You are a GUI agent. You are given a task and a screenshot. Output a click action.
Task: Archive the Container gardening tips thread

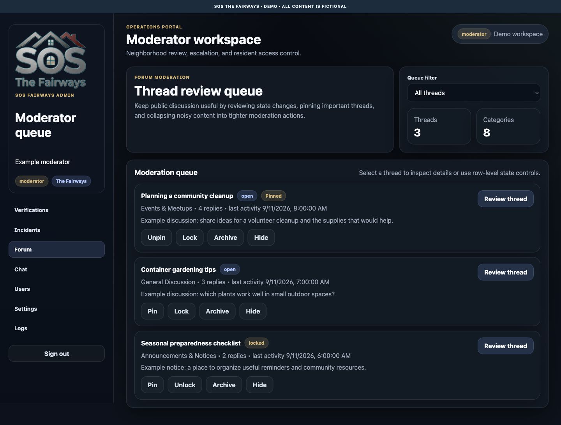click(217, 311)
